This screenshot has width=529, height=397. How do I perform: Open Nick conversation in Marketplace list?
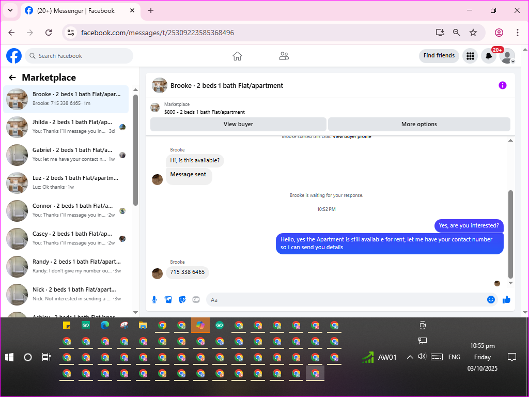(x=66, y=294)
